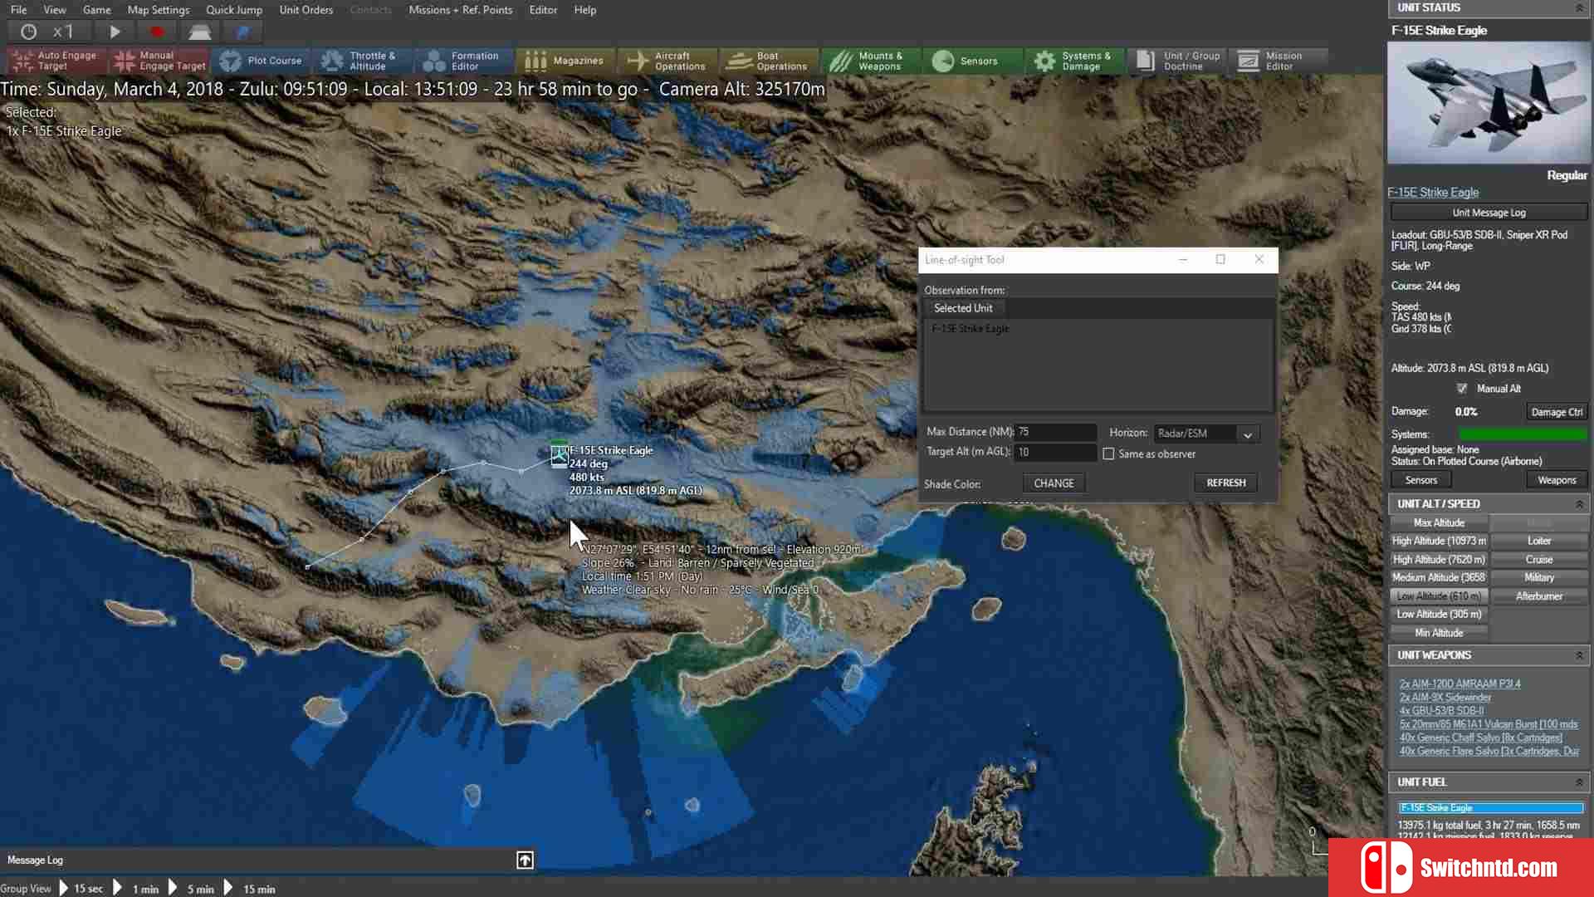Select the F-15E Strike Eagle map icon
This screenshot has height=897, width=1594.
(560, 454)
